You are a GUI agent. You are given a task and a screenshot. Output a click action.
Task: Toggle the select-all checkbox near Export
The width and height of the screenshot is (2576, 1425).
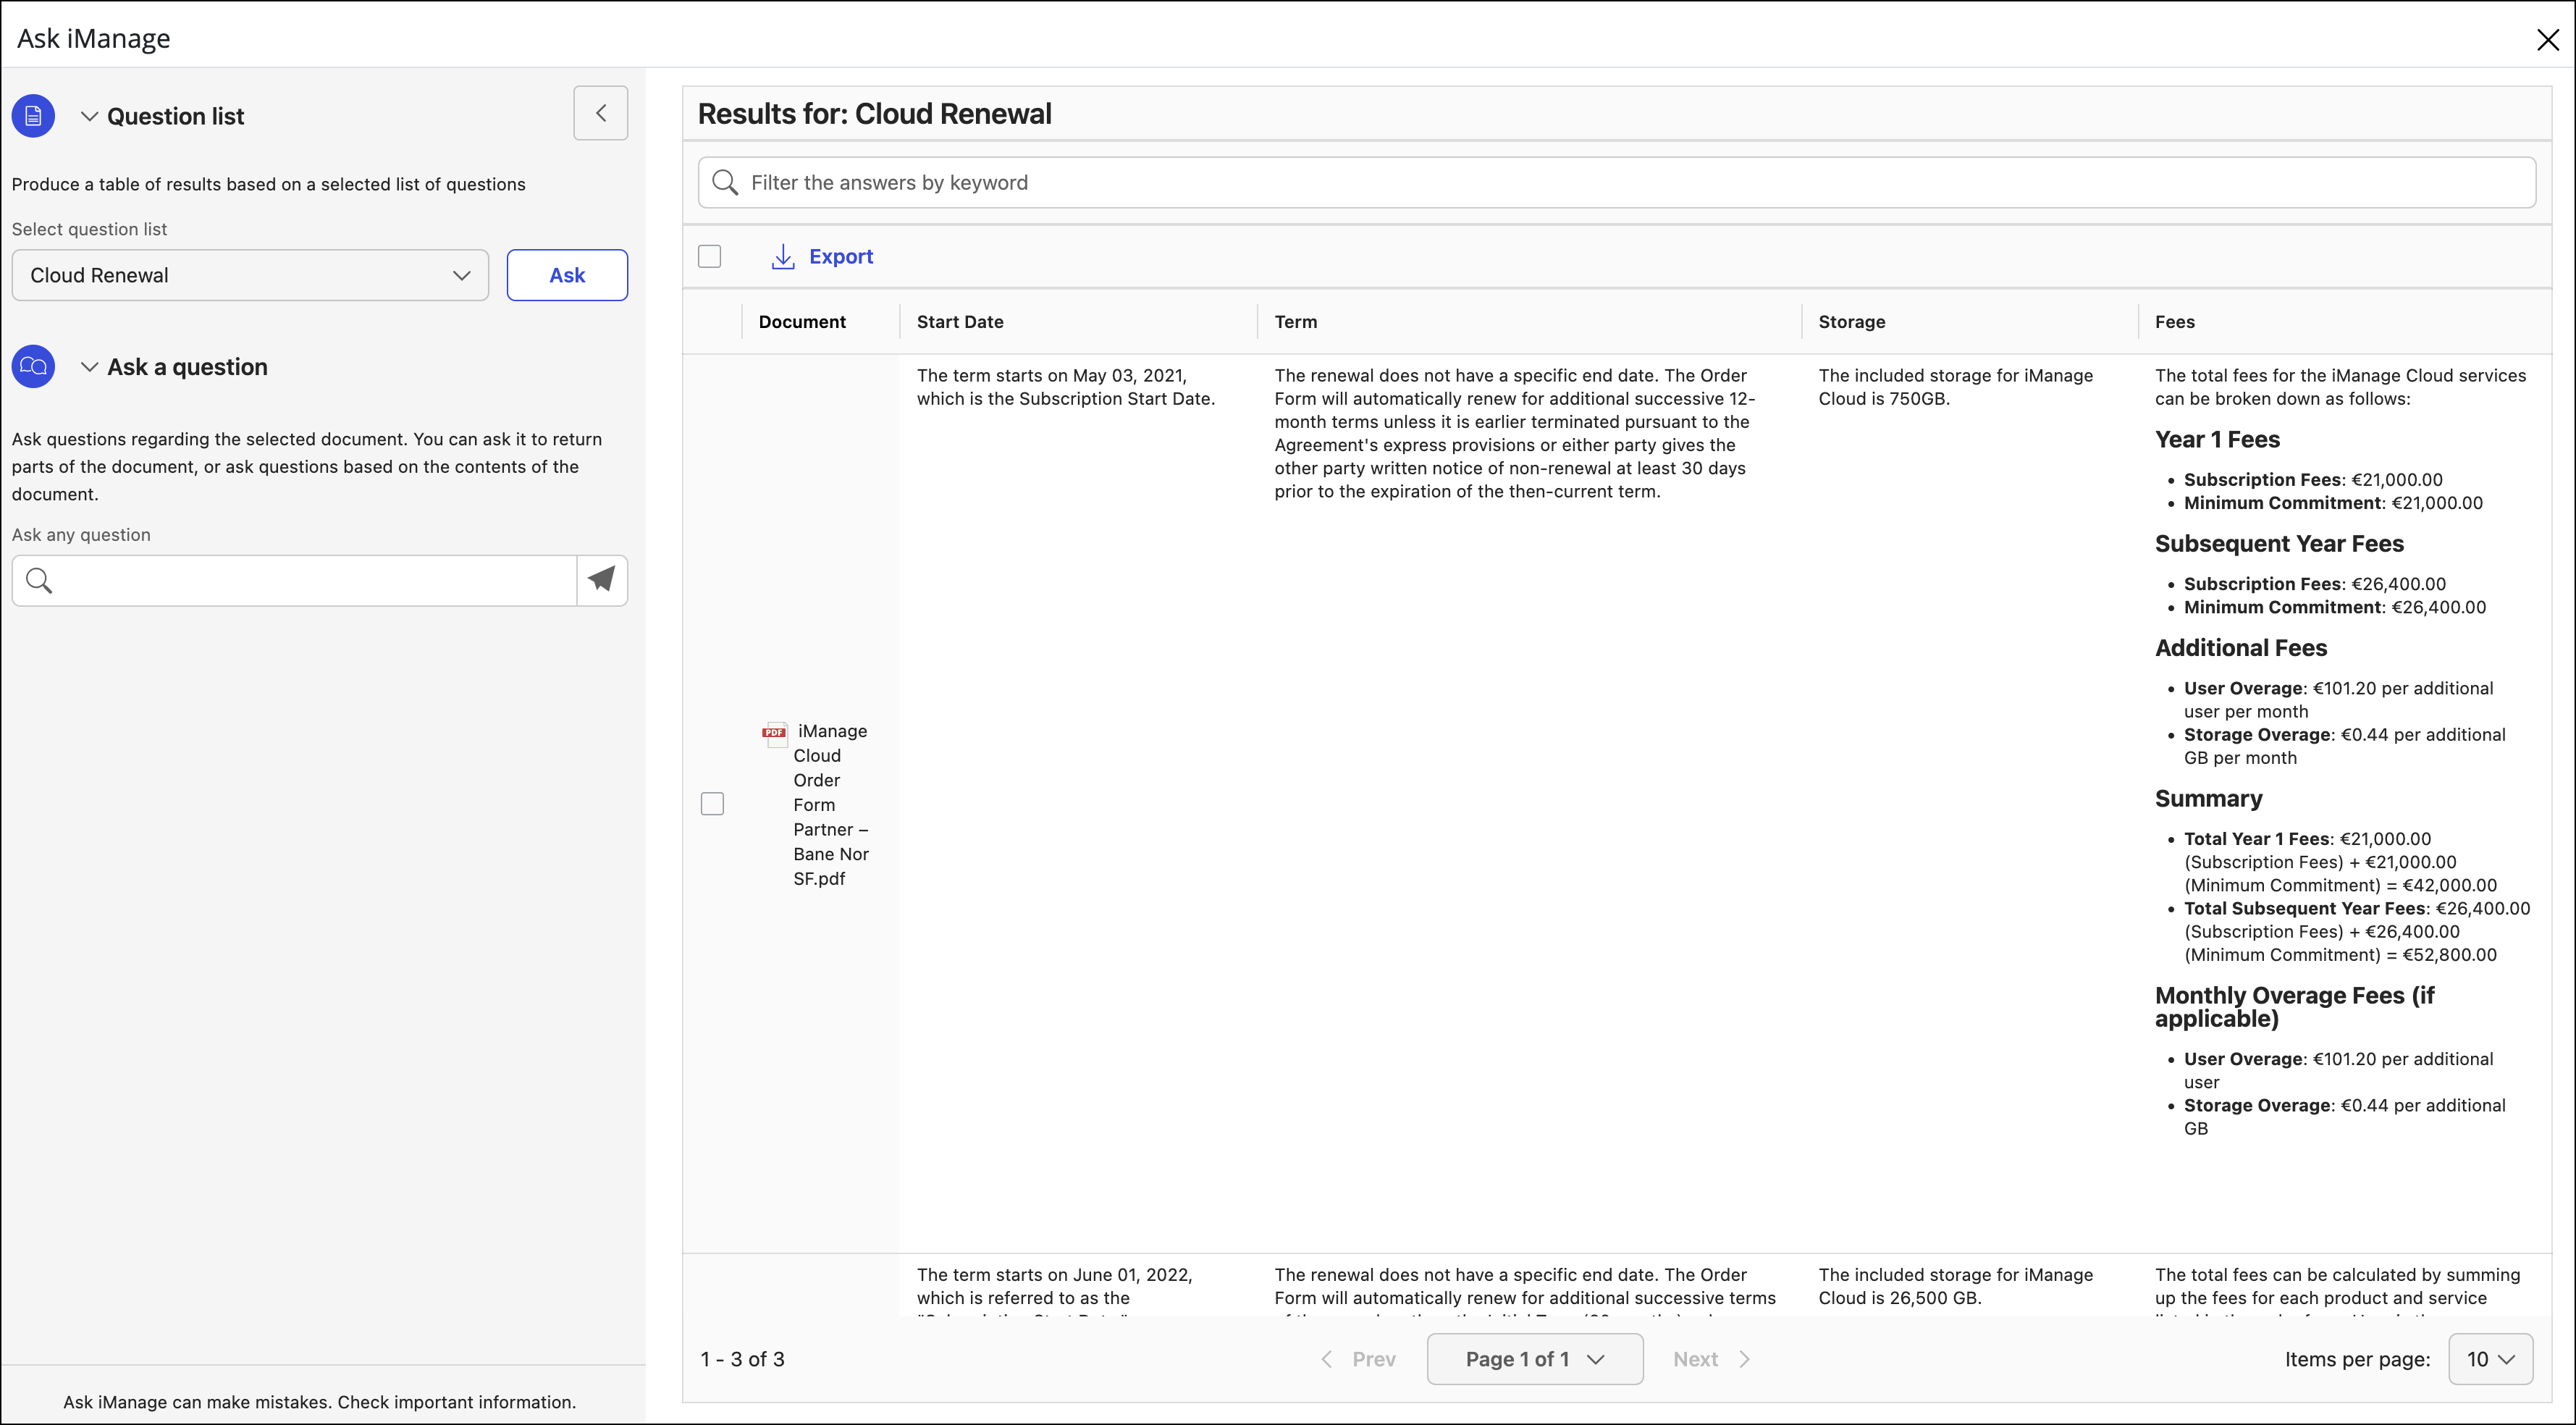coord(709,257)
